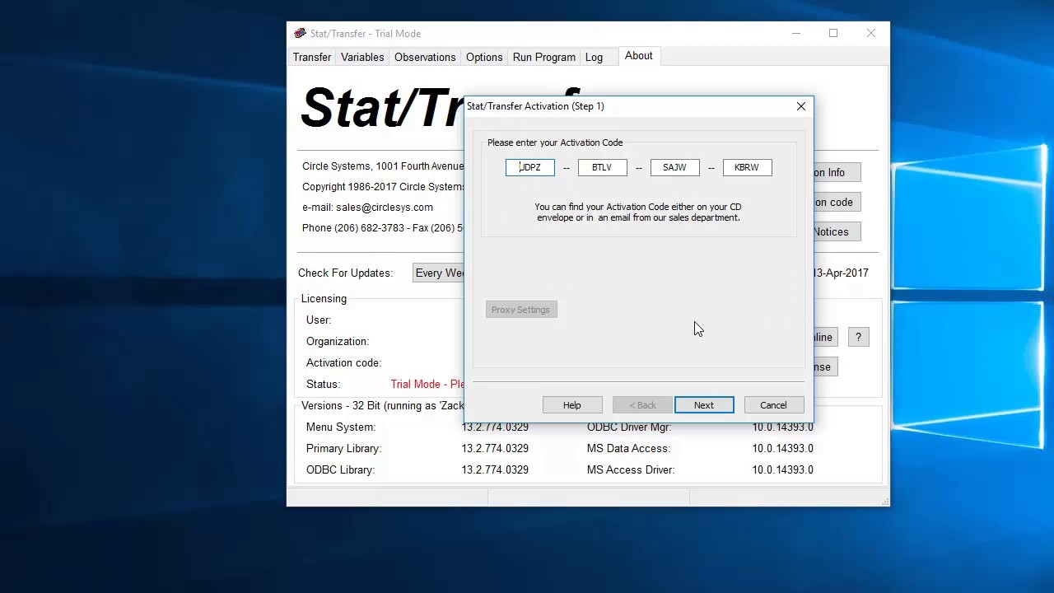Click the Notices button in About tab
Screen dimensions: 1054x593
pos(837,231)
